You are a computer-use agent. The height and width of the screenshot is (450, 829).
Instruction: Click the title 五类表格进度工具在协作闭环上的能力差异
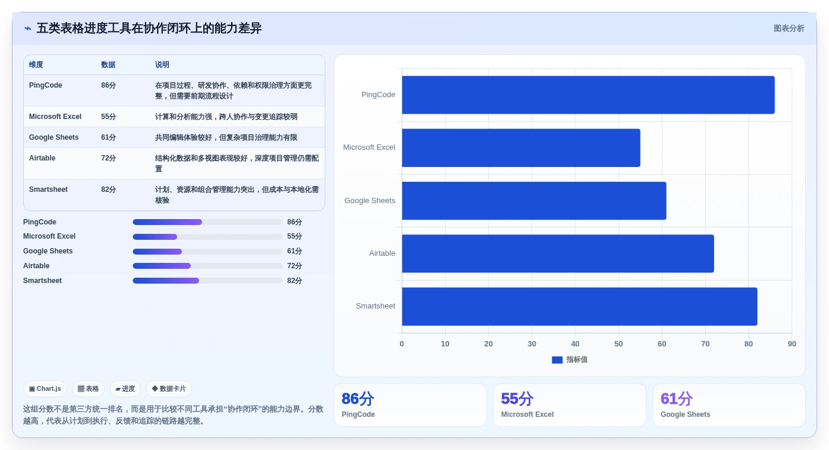point(149,28)
